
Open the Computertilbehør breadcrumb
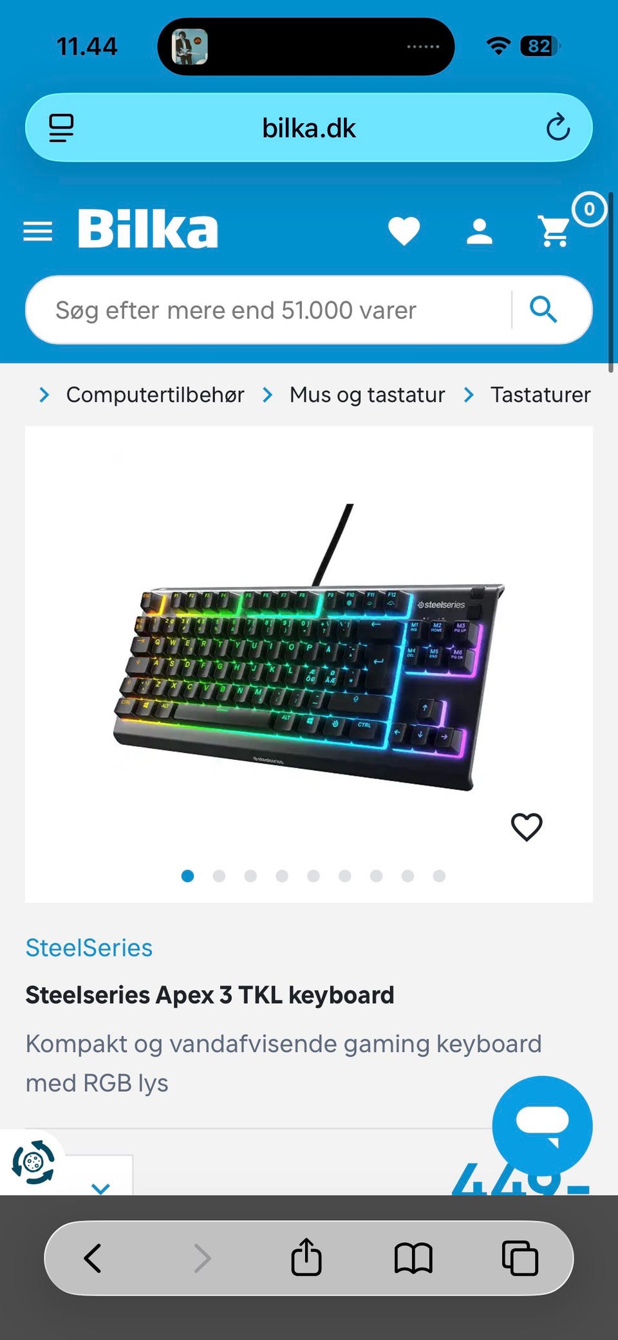(155, 394)
